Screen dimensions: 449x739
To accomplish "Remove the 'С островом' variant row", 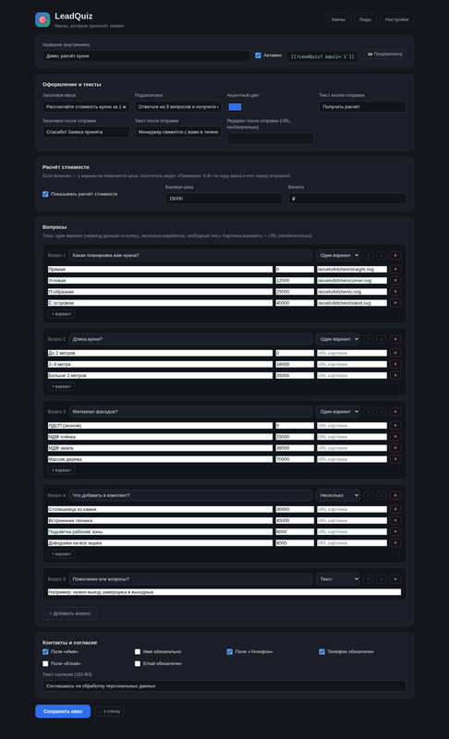I will click(395, 303).
